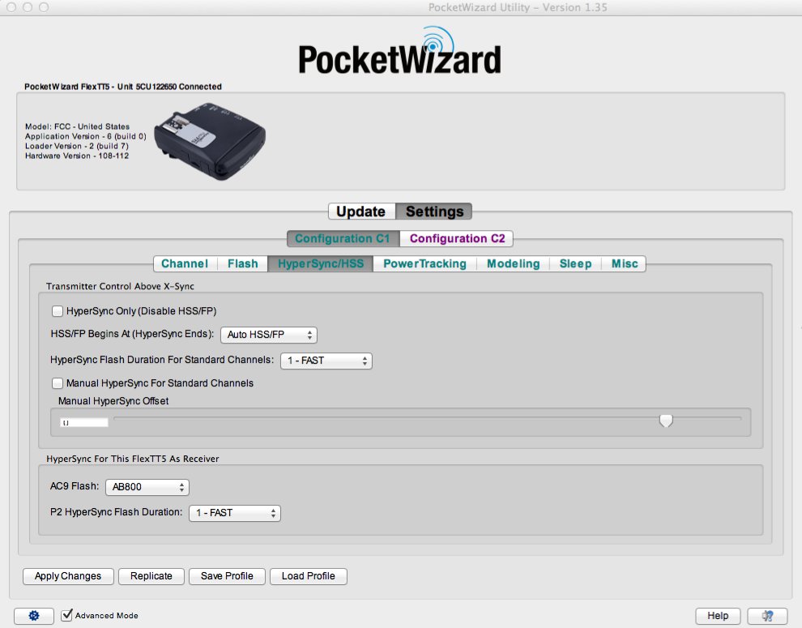Open HyperSync Flash Duration For Standard Channels dropdown
The image size is (802, 628).
coord(326,361)
